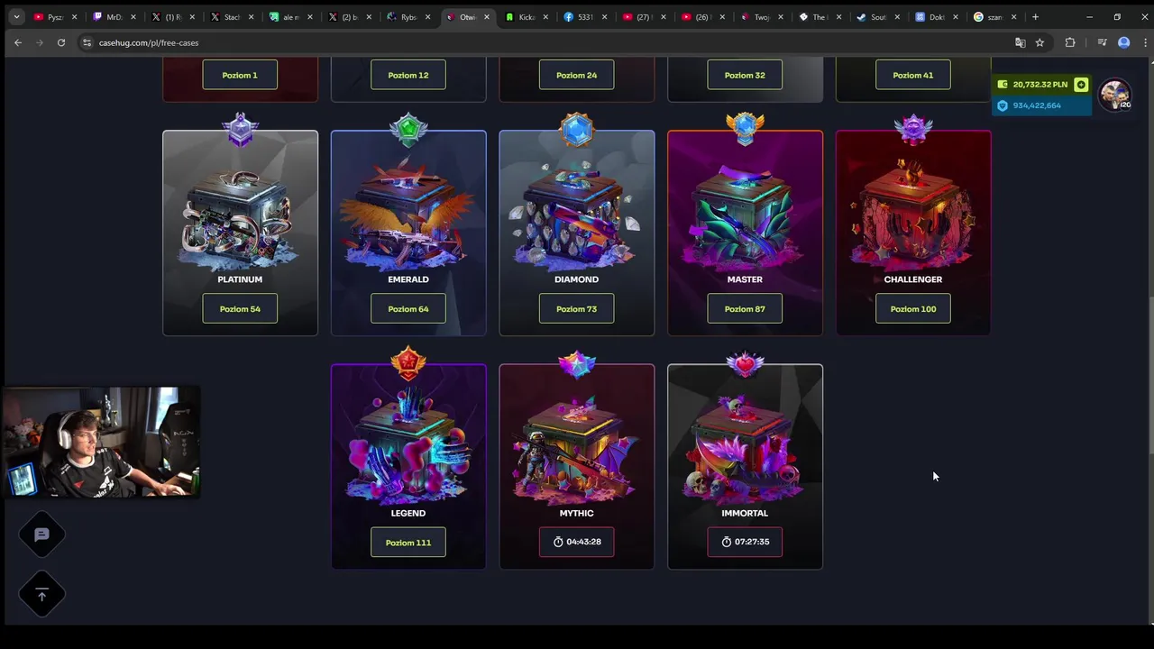Screen dimensions: 1154x649
Task: Click the green plus deposit icon
Action: coord(1081,85)
